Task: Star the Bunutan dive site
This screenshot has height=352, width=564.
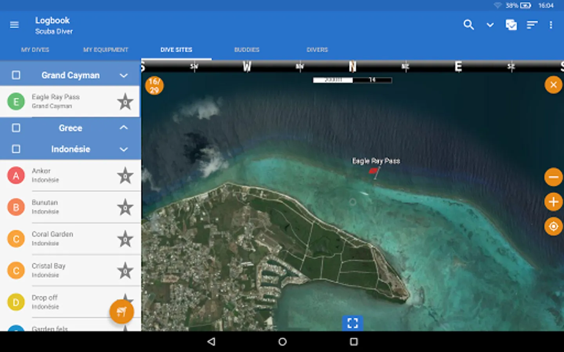Action: [125, 207]
